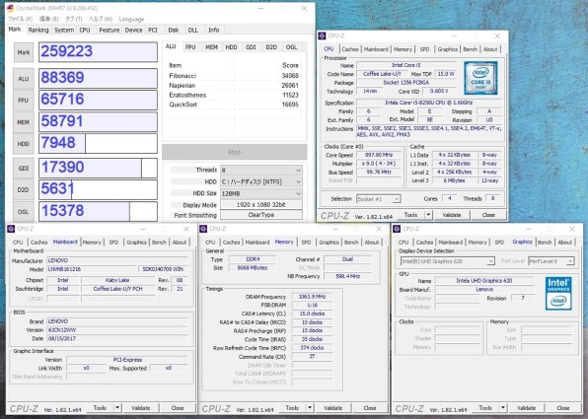Click the Specification field with i5-8250U
The width and height of the screenshot is (588, 419).
pos(428,103)
